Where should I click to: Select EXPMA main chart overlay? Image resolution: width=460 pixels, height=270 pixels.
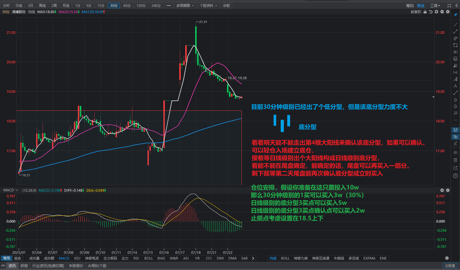pos(369,258)
